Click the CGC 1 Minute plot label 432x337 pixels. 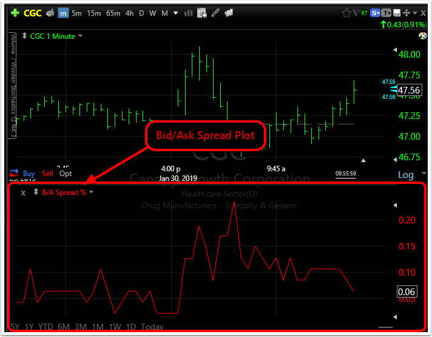click(x=52, y=36)
